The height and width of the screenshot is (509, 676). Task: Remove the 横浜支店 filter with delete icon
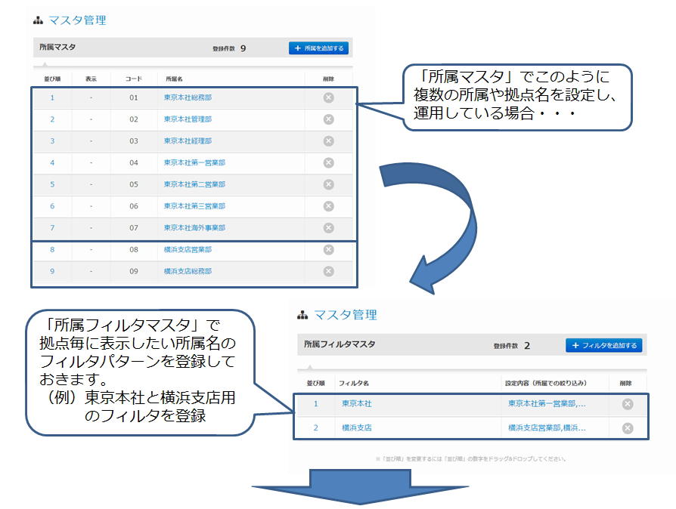[x=627, y=428]
